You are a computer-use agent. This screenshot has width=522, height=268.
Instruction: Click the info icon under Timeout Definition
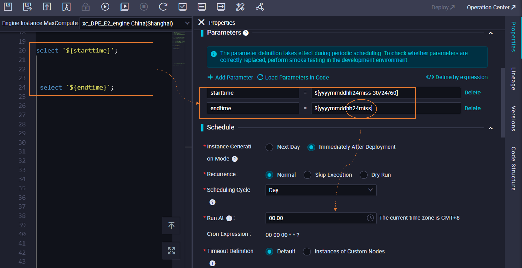tap(212, 263)
